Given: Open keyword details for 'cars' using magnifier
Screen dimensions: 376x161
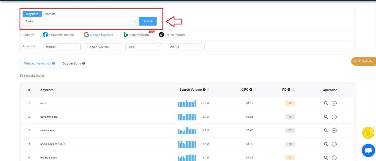Looking at the screenshot, I should pos(326,103).
